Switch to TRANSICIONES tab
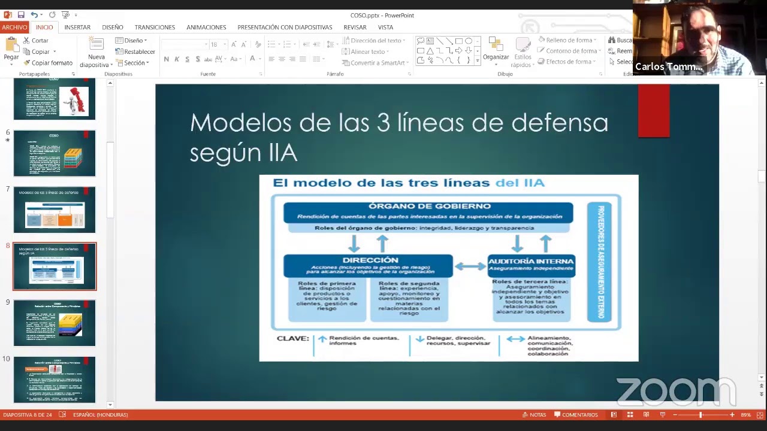Image resolution: width=767 pixels, height=431 pixels. click(x=155, y=27)
